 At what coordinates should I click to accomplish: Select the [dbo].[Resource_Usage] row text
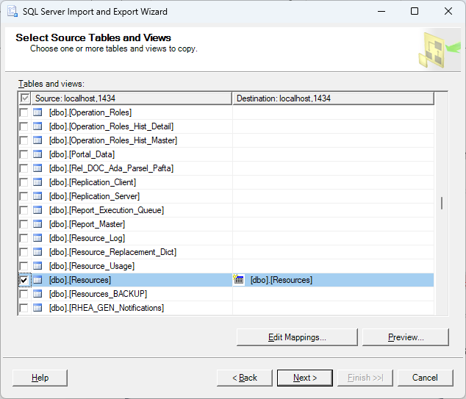92,266
